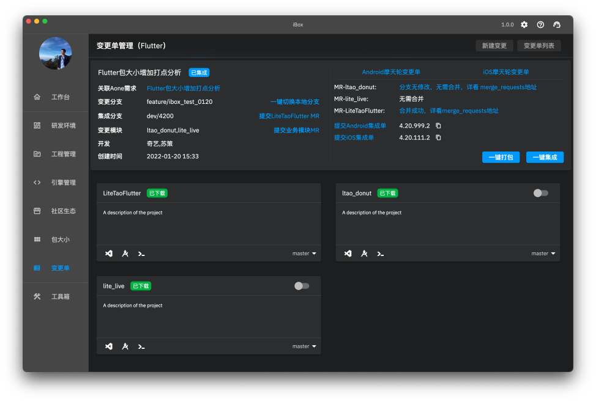Copy Android version 4.20.999.2

coord(438,126)
